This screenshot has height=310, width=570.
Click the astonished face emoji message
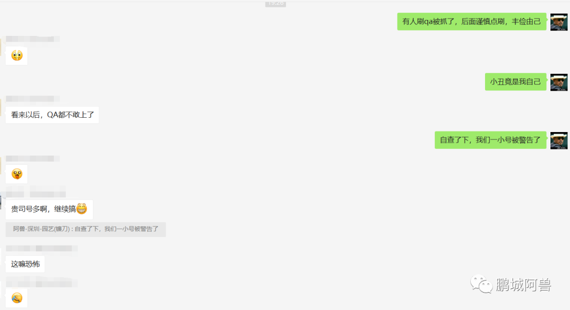17,55
